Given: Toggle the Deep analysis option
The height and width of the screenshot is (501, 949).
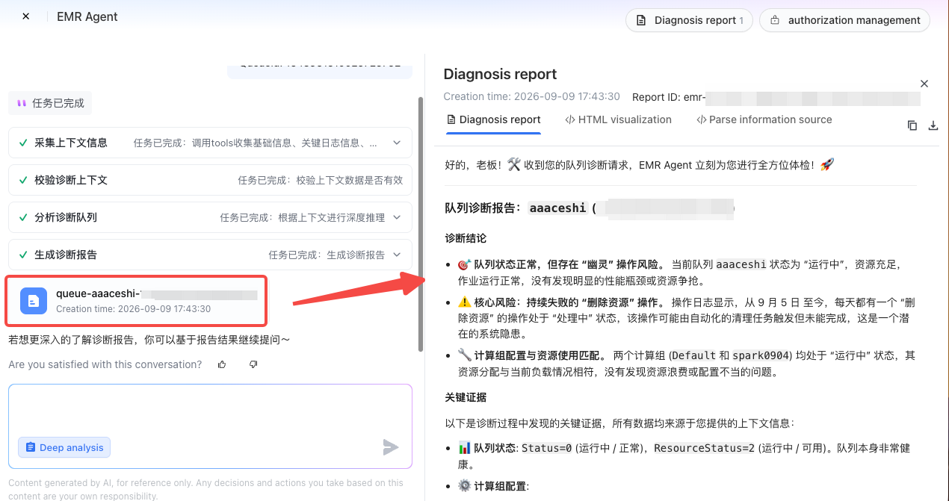Looking at the screenshot, I should (64, 447).
